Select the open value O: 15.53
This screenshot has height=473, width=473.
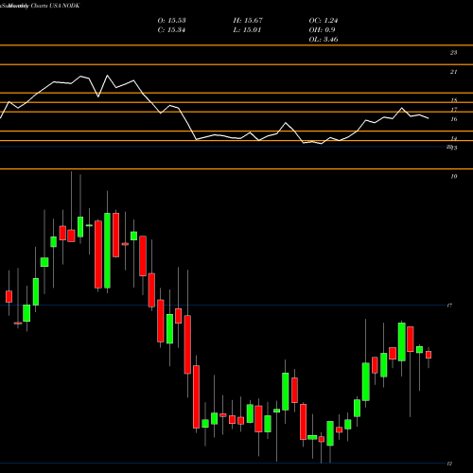171,21
